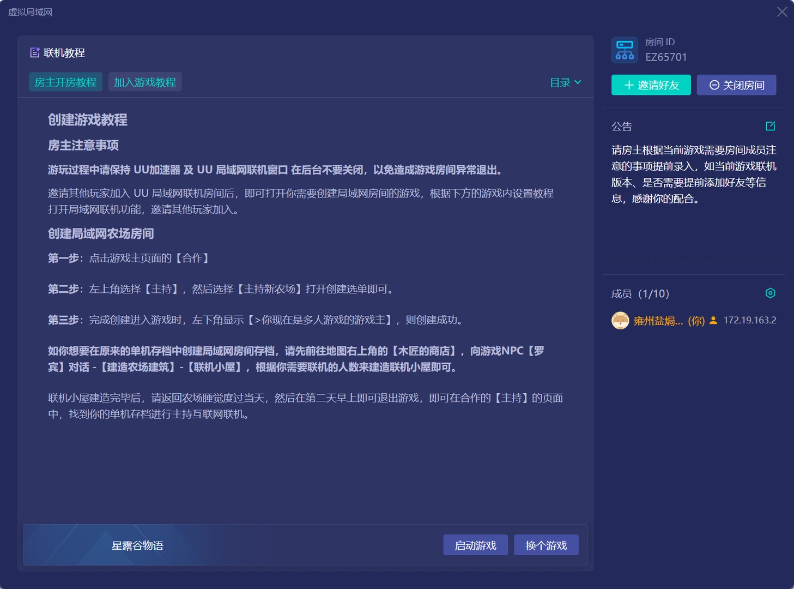Click the orange host person icon
This screenshot has width=794, height=589.
713,321
